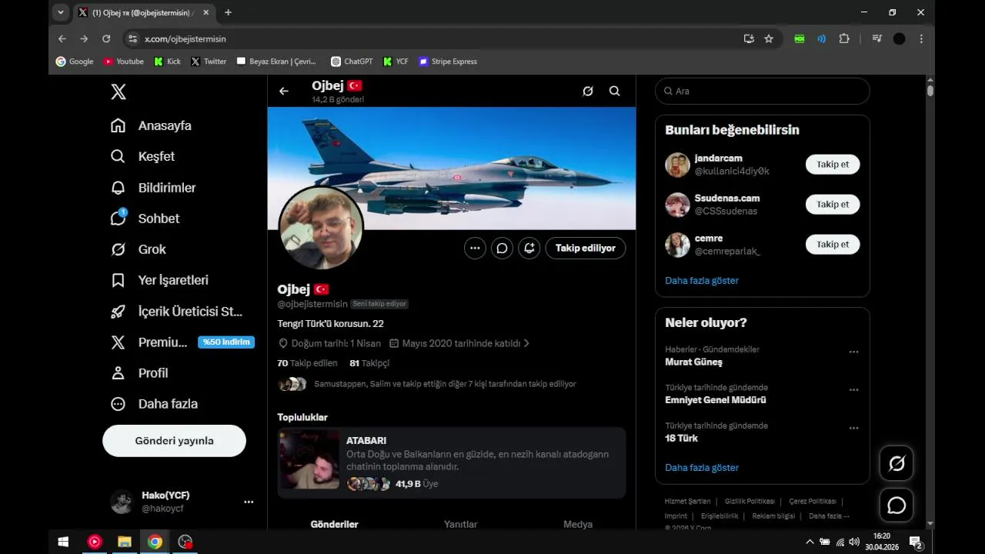Open floating messages button

(897, 506)
